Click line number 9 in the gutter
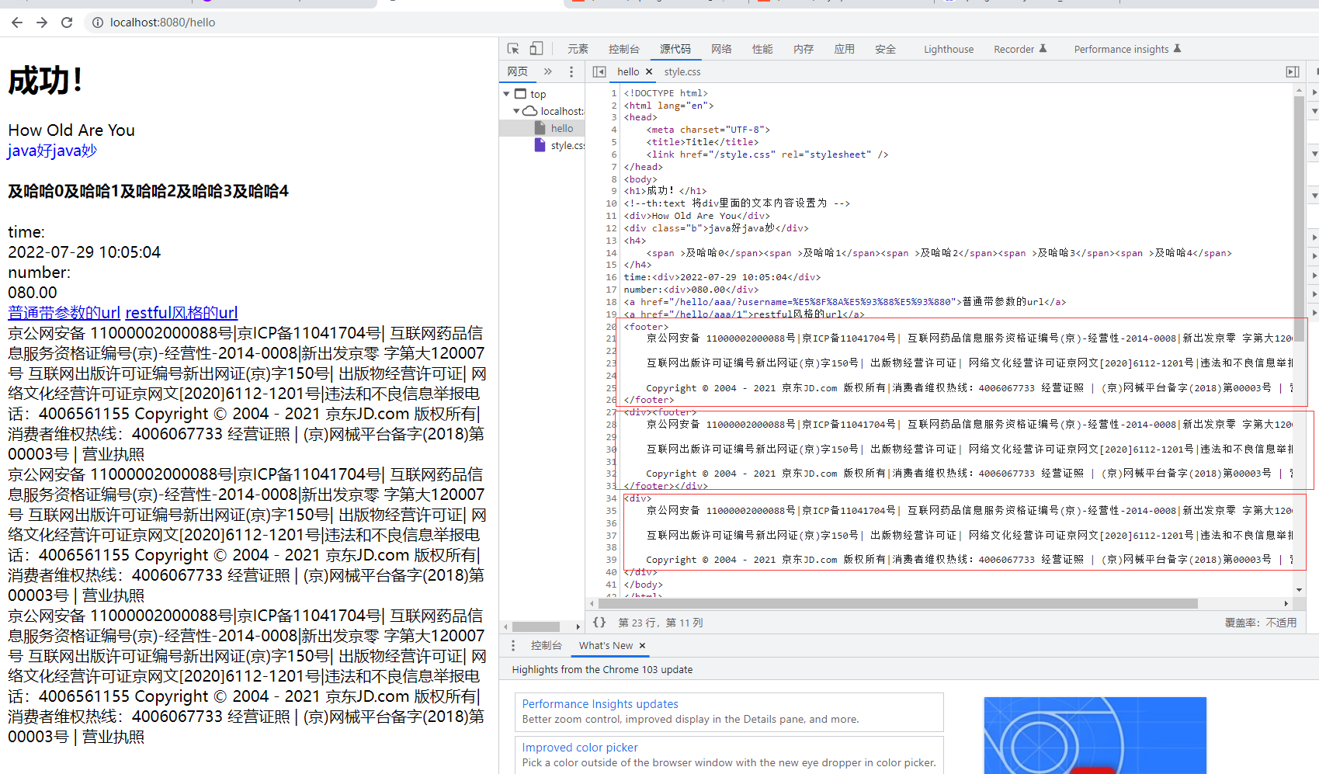The image size is (1319, 774). (x=613, y=191)
